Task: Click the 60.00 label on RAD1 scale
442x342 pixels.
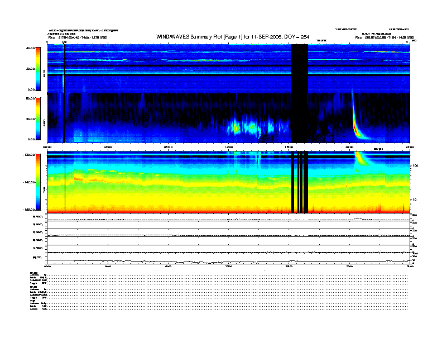Action: pyautogui.click(x=30, y=98)
